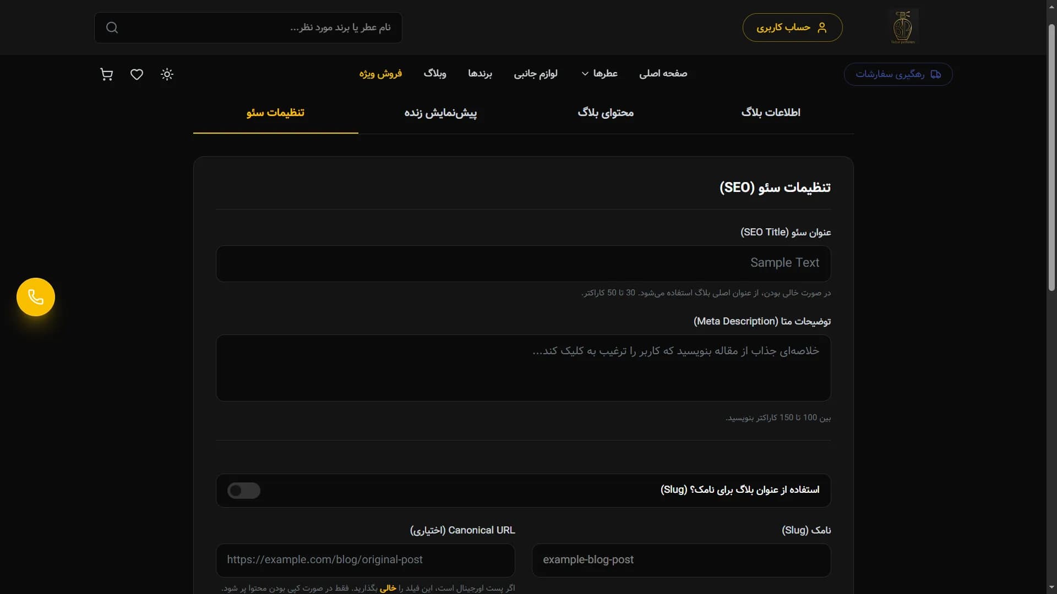Focus the perfume search box
1057x594 pixels.
point(248,28)
